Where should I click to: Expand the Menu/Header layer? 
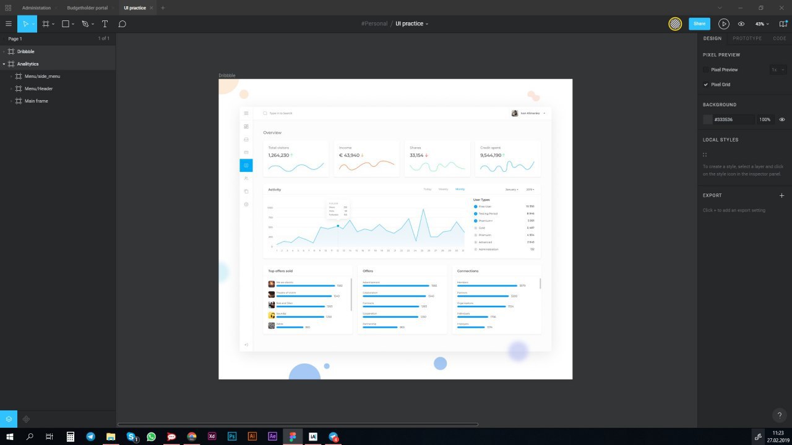pos(11,88)
